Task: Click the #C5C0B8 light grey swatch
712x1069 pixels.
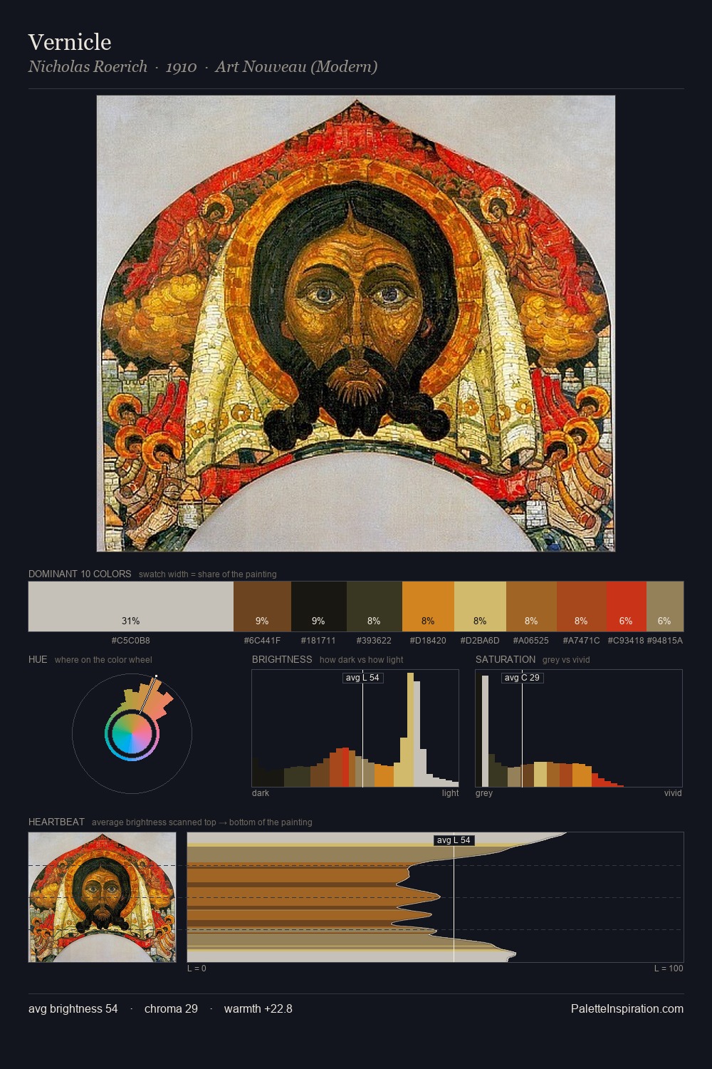Action: (131, 606)
